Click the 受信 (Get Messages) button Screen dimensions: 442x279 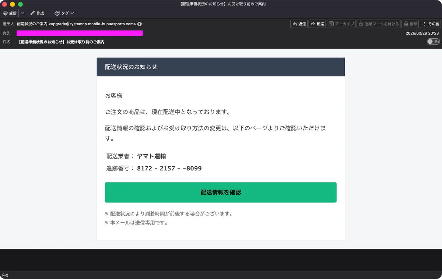[10, 13]
